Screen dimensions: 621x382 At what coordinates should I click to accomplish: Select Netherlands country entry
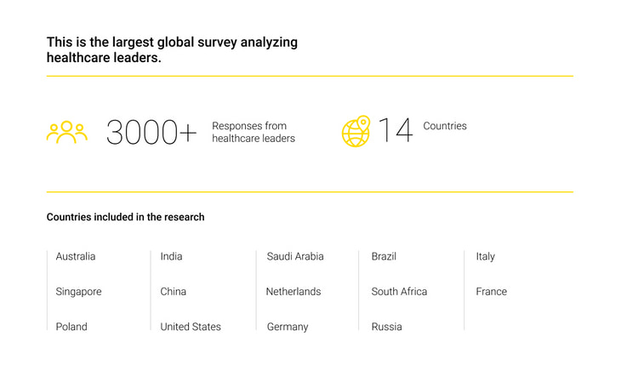293,292
